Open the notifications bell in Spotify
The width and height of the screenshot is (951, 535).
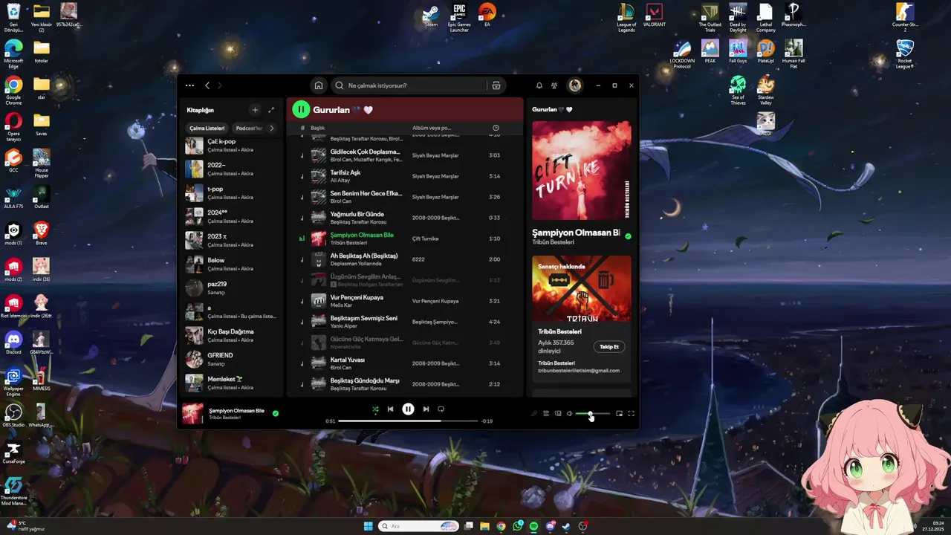click(x=539, y=85)
